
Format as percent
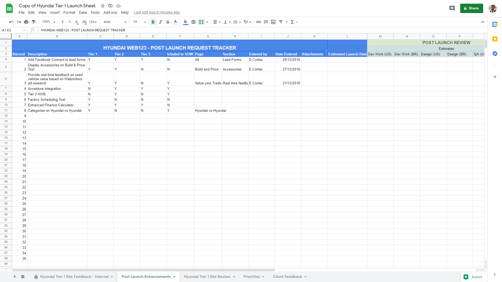pyautogui.click(x=70, y=22)
